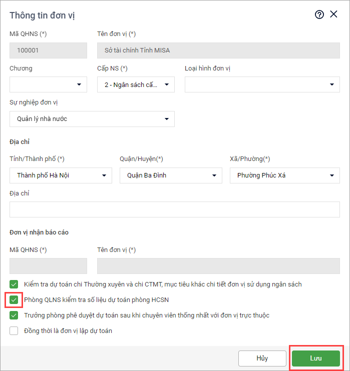
Task: Close the Thông tin đơn vị dialog
Action: pyautogui.click(x=334, y=14)
